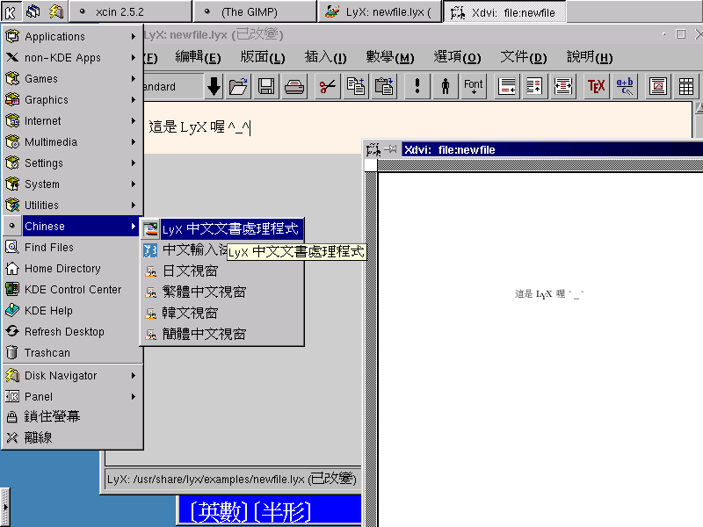Switch to the xcin 2.5.2 taskbar button
The image size is (703, 527).
click(130, 11)
